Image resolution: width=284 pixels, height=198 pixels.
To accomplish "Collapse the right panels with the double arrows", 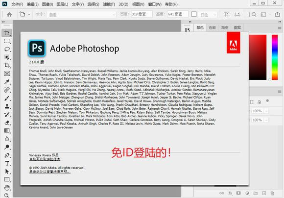I will click(280, 22).
